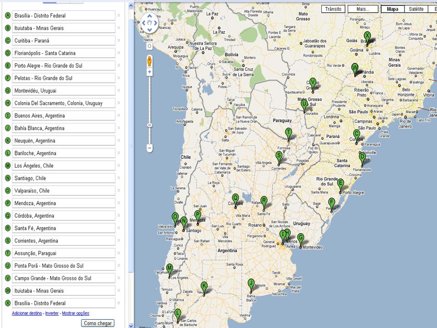Click the sidebar scrollbar up arrow
437x328 pixels.
pos(131,5)
